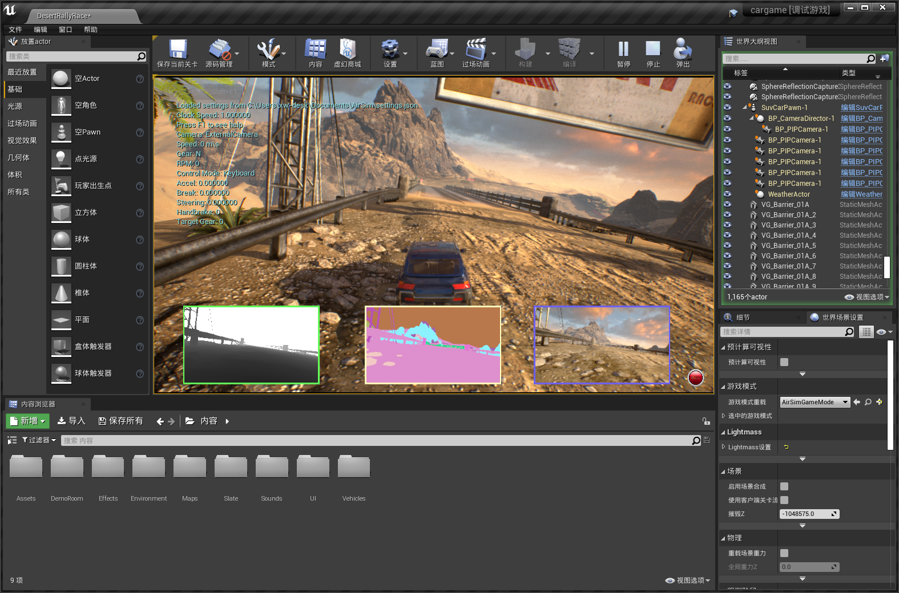Image resolution: width=899 pixels, height=593 pixels.
Task: Open the Modes tool icon
Action: coord(268,50)
